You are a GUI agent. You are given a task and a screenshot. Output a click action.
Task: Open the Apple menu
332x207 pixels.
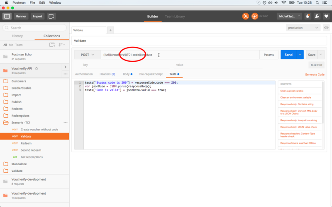[x=6, y=2]
